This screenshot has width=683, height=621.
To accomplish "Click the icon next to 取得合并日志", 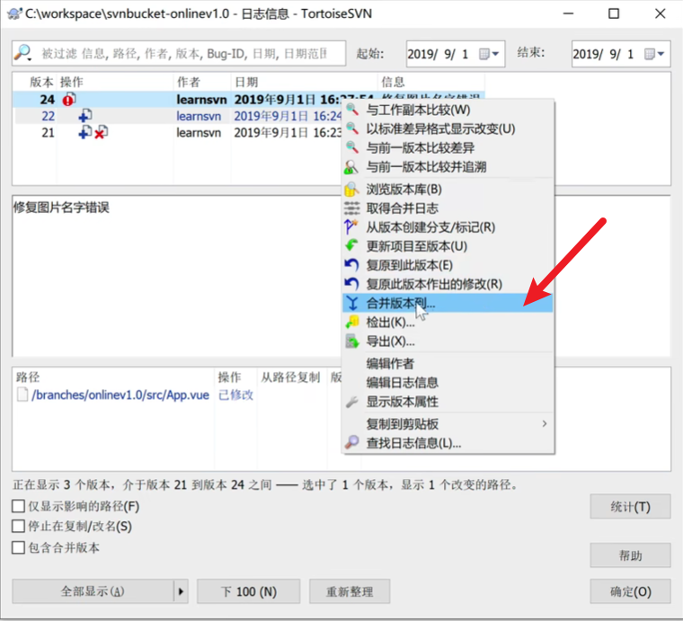I will tap(352, 208).
